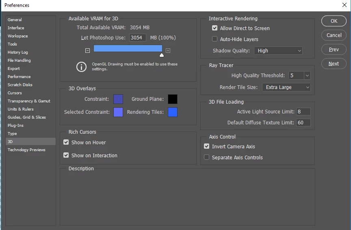Click the Next button

[334, 64]
